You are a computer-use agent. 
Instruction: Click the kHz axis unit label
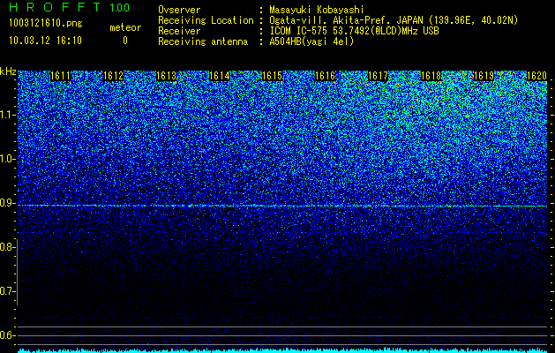click(8, 71)
